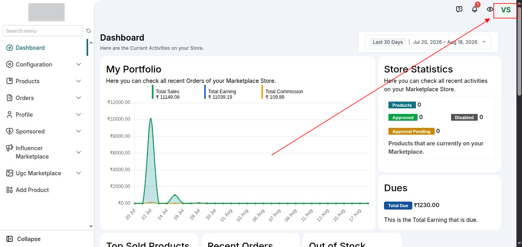This screenshot has width=522, height=247.
Task: Click the Add Product grid-plus icon
Action: [x=10, y=190]
